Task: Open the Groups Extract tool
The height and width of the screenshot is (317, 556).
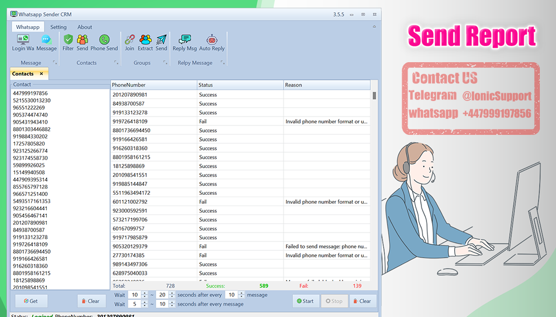Action: [x=145, y=43]
